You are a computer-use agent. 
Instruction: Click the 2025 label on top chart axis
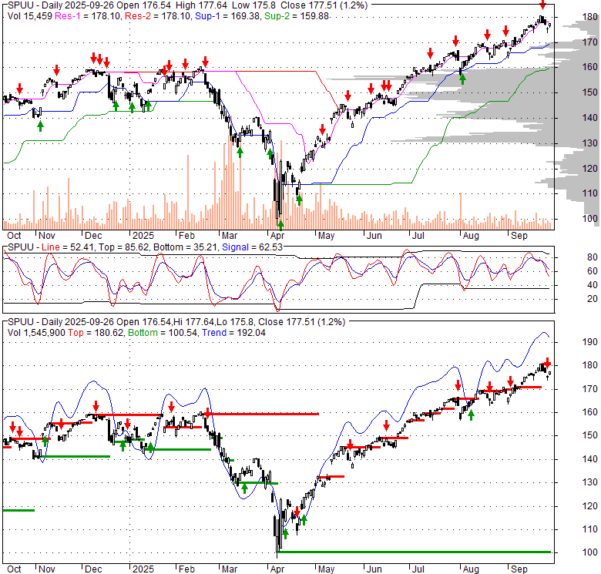143,236
